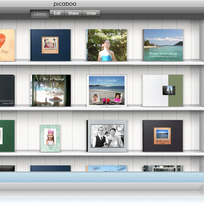Open the 2011 Calendar project

click(x=106, y=91)
